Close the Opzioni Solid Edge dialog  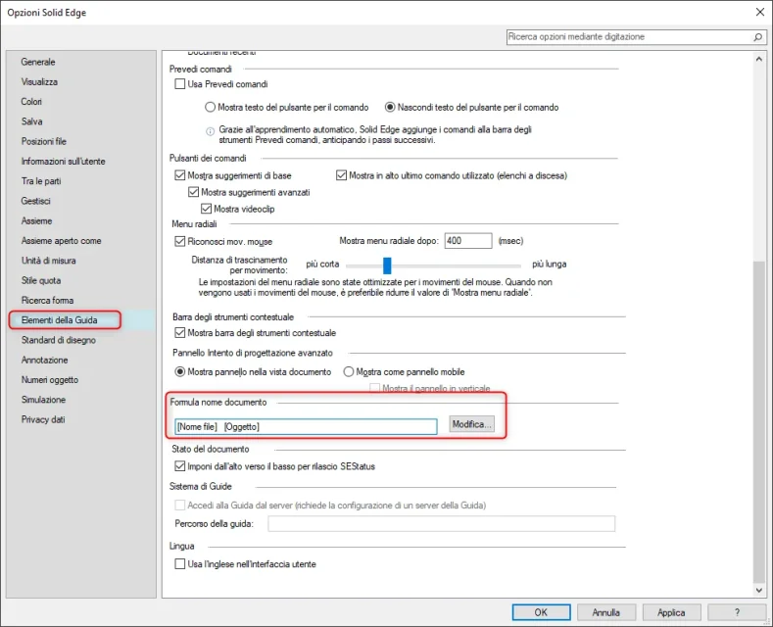(x=759, y=12)
